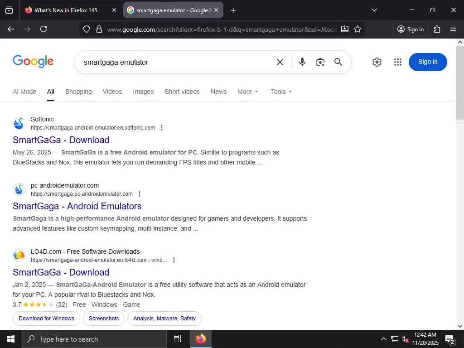Reload the current page
Screen dimensions: 464x348
click(x=43, y=29)
